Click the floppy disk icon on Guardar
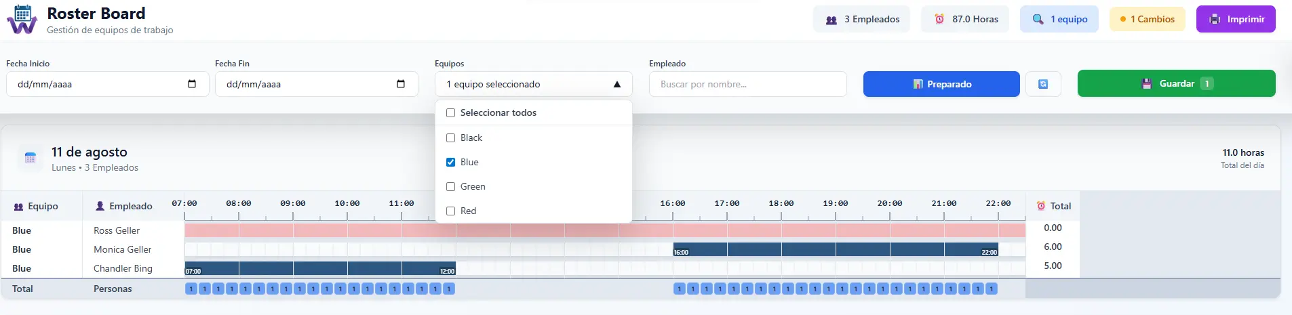This screenshot has width=1292, height=315. click(x=1146, y=84)
